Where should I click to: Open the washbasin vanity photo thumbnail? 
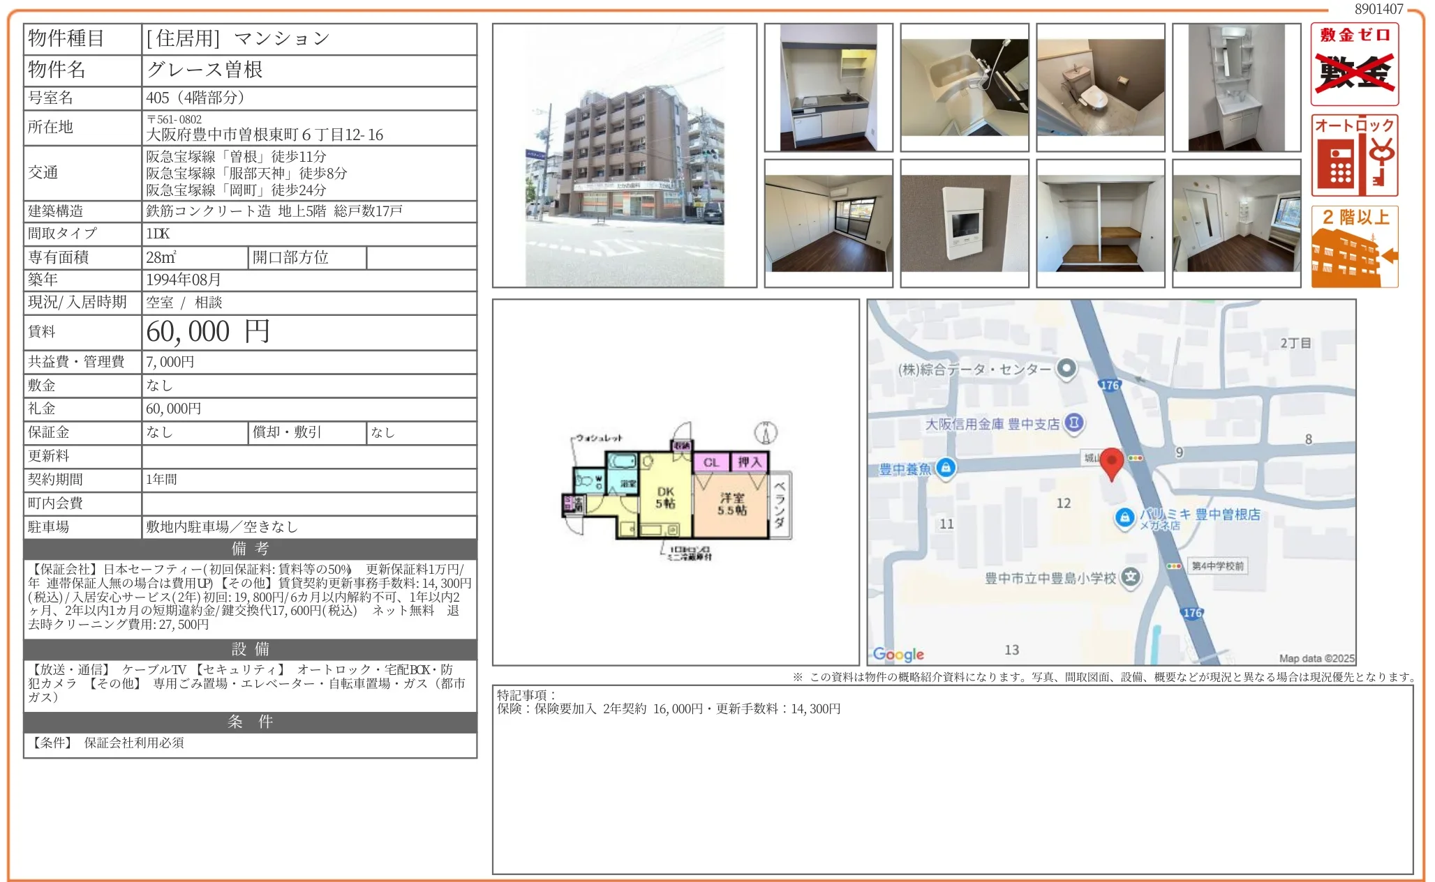point(1236,87)
